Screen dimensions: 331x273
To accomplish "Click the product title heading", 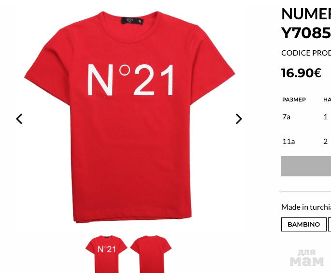I will point(306,23).
